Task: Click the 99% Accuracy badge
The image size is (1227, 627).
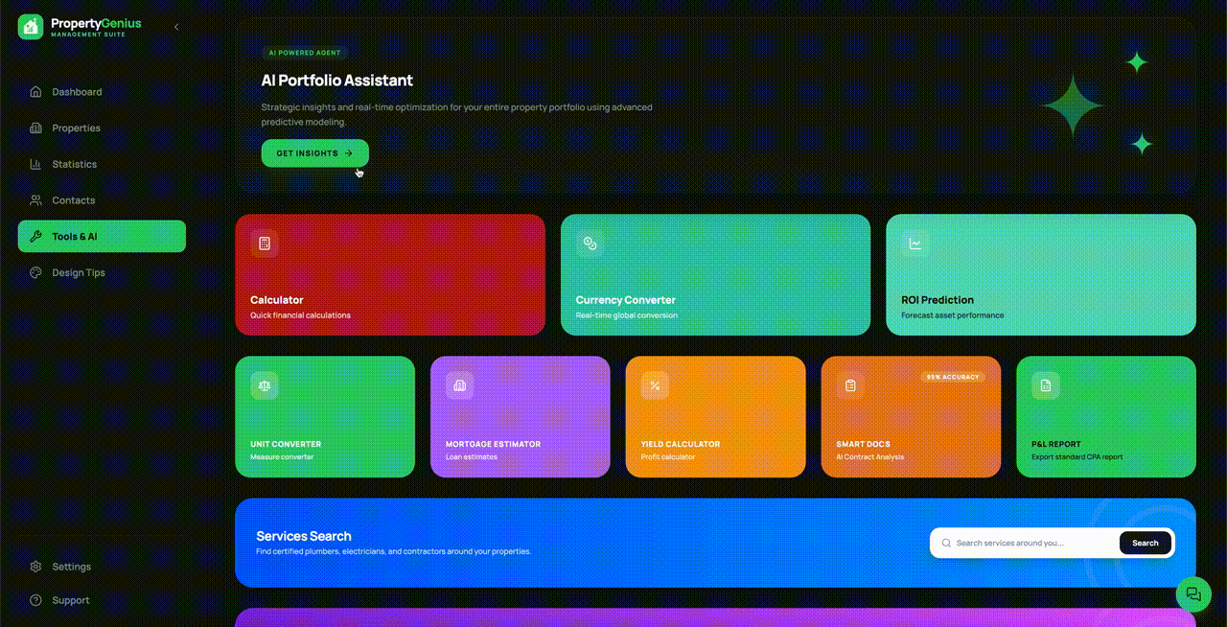Action: tap(953, 378)
